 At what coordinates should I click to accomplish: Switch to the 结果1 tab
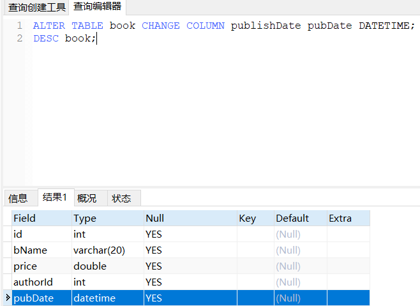click(55, 197)
